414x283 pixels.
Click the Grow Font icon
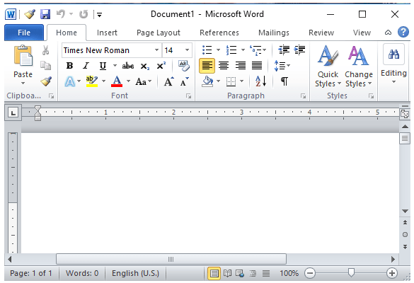pyautogui.click(x=168, y=81)
